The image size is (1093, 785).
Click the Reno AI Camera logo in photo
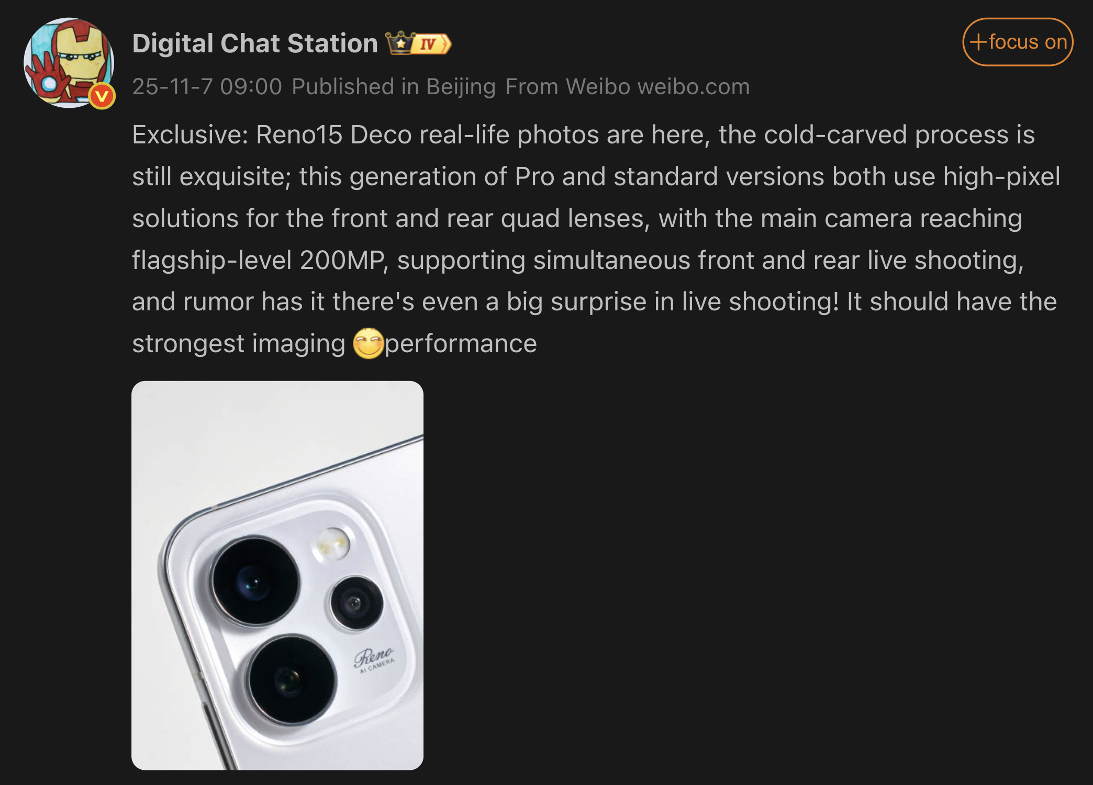pos(374,659)
